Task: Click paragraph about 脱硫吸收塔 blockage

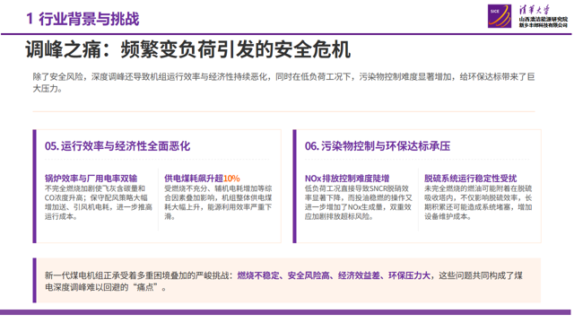Action: coord(478,203)
